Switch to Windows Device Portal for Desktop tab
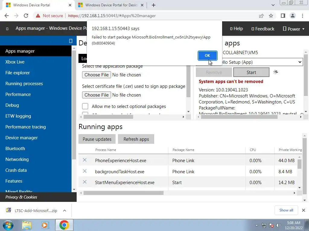The height and width of the screenshot is (231, 309). pyautogui.click(x=111, y=5)
